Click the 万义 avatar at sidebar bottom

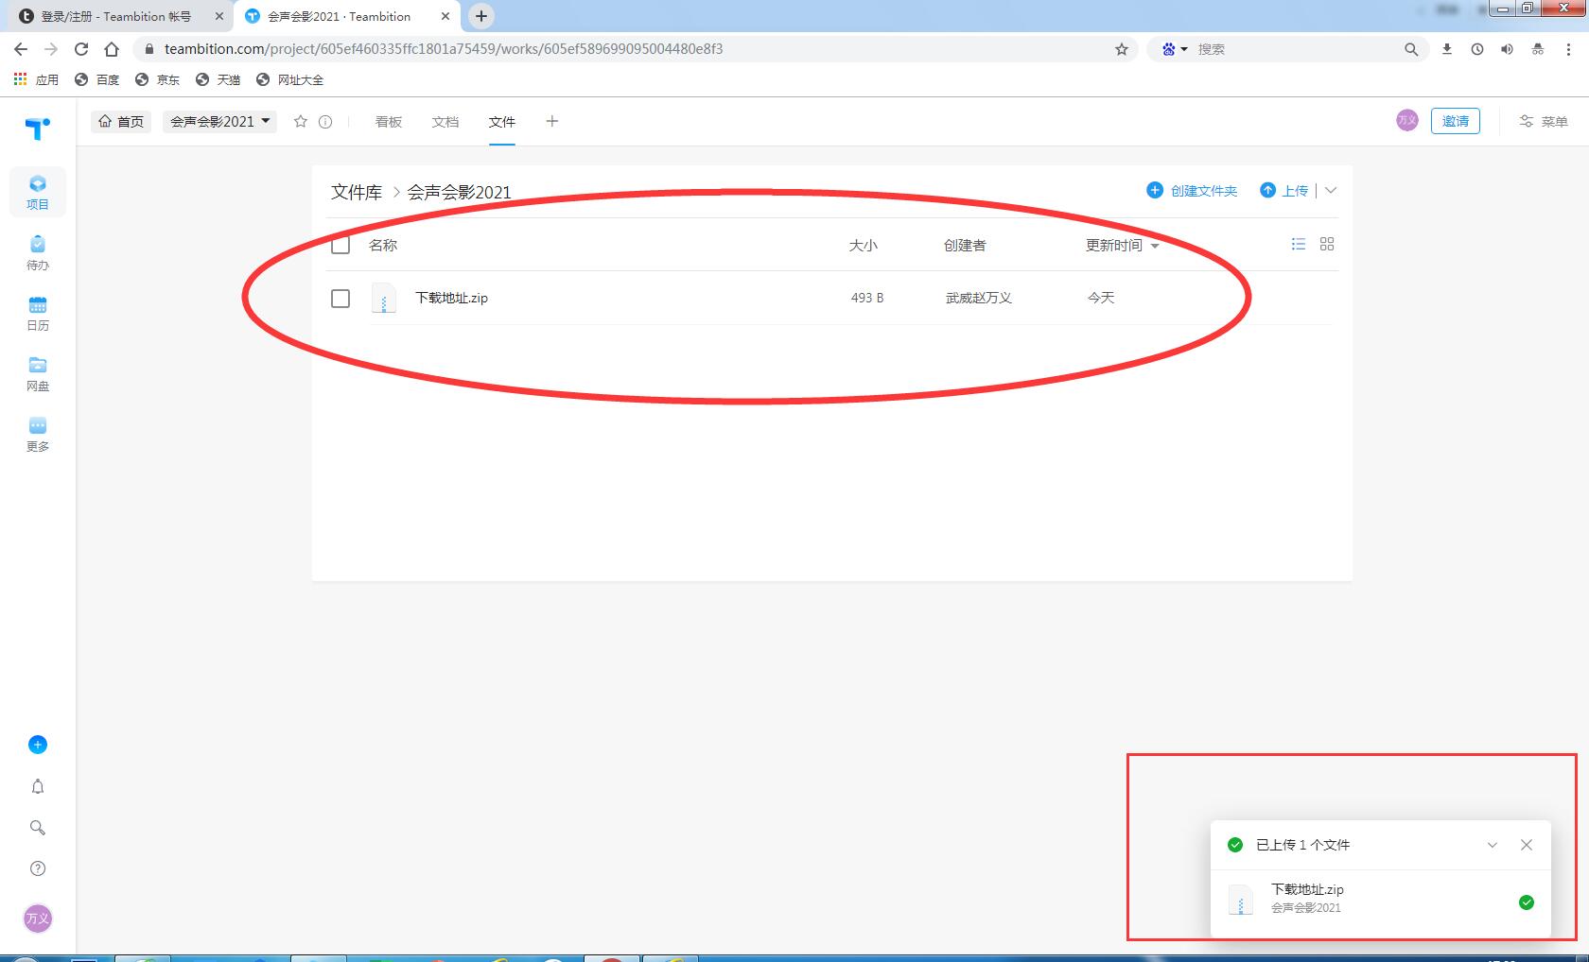coord(38,919)
